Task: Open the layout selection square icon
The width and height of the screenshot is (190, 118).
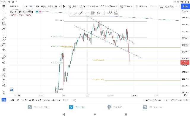Action: click(161, 6)
